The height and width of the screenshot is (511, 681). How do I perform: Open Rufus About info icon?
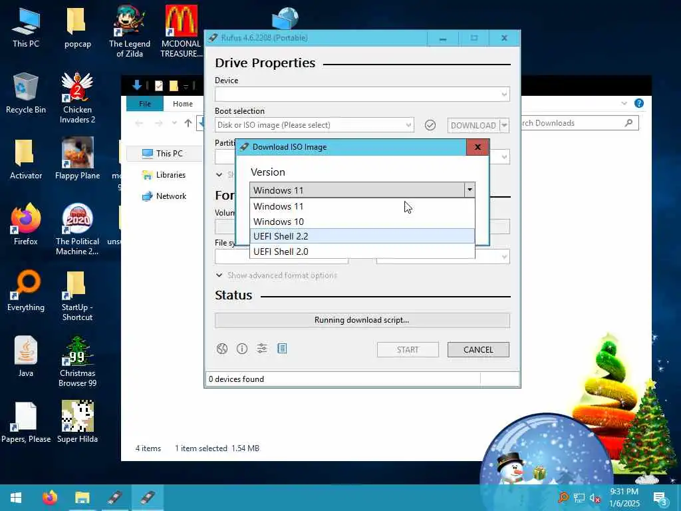[x=242, y=349]
